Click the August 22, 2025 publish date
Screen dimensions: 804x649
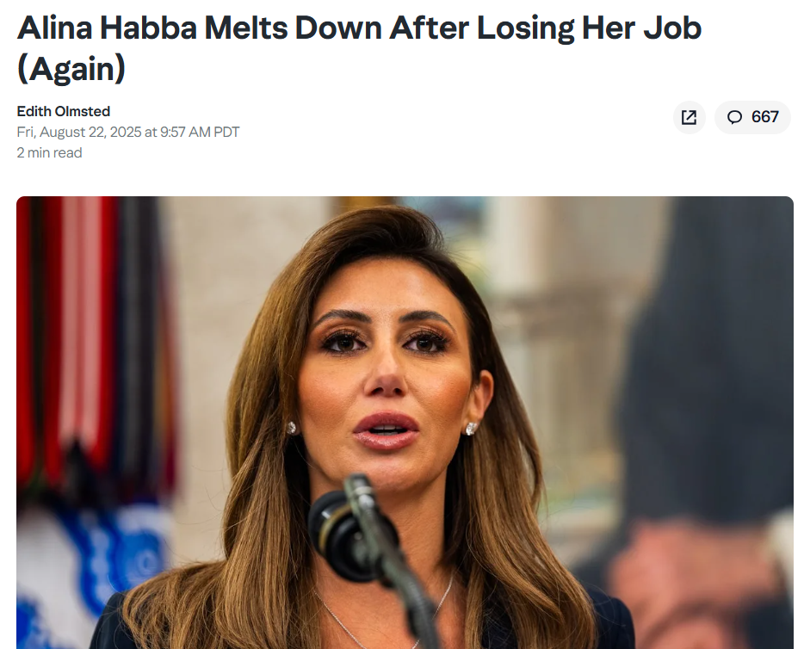click(79, 132)
